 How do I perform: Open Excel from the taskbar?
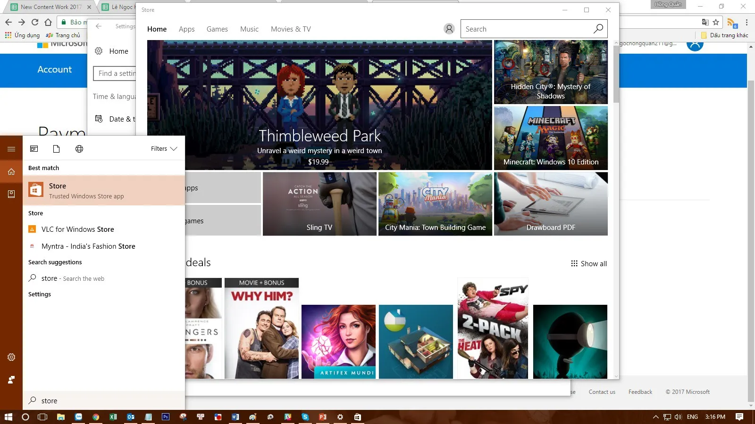[x=113, y=417]
